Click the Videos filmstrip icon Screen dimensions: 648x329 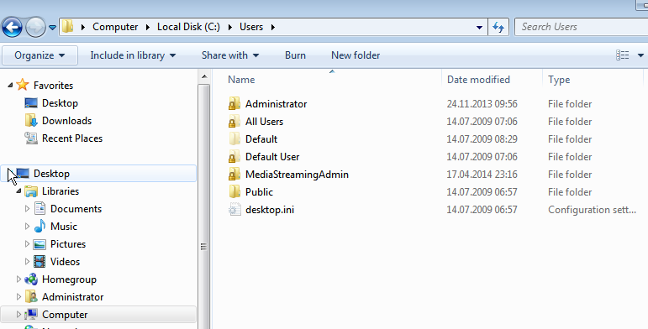40,262
